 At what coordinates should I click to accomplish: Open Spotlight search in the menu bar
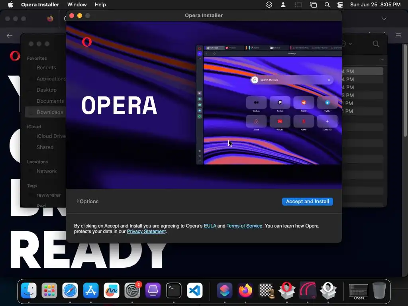coord(327,5)
